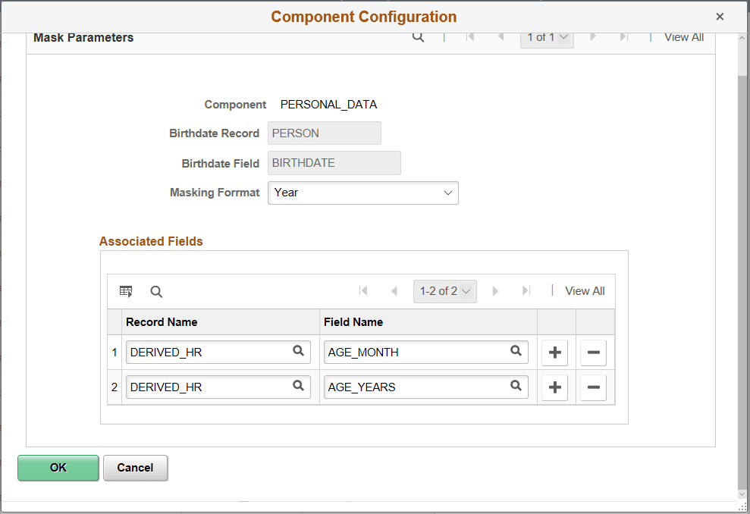
Task: Open the Record Name lookup in row 2
Action: [297, 387]
